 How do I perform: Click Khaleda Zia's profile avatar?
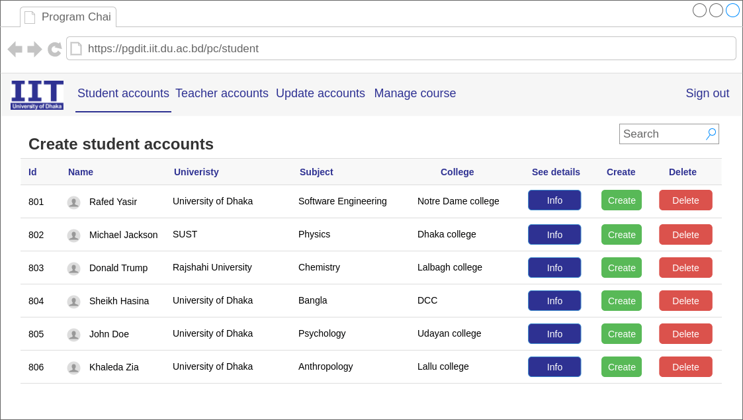click(x=73, y=368)
